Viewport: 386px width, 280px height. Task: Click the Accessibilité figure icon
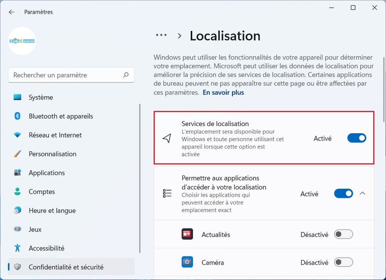click(17, 248)
